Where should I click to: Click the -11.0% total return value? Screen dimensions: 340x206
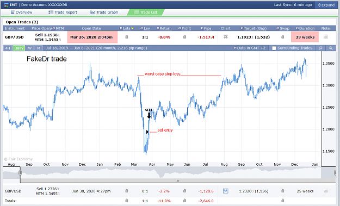164,201
